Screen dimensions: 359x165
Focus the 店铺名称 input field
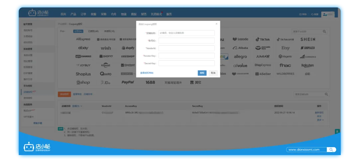186,33
